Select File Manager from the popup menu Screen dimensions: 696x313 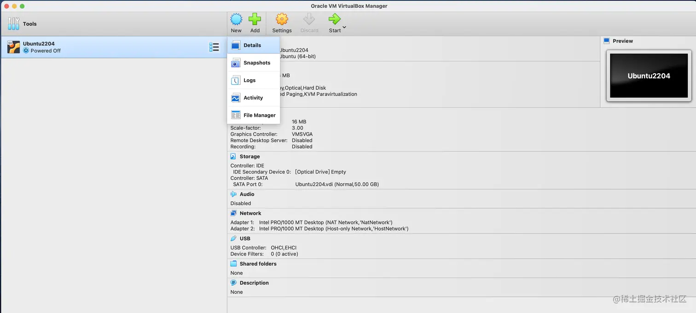click(254, 115)
